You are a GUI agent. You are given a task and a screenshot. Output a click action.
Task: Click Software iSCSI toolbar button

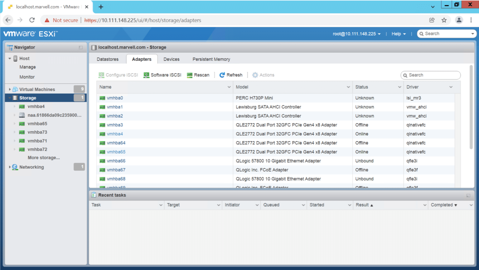(x=162, y=75)
